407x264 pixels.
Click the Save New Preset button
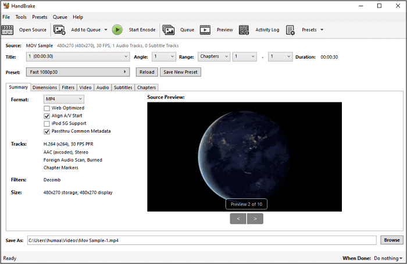tap(180, 72)
